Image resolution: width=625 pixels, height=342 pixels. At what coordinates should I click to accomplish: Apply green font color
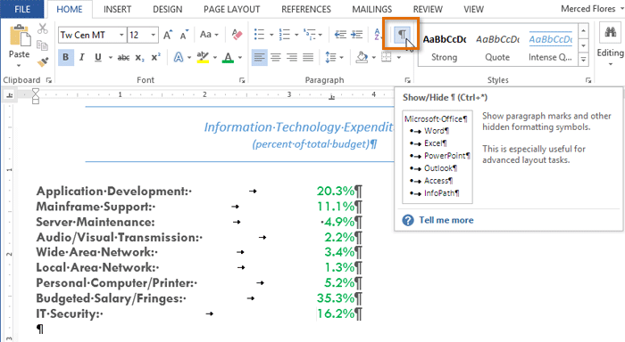point(228,58)
